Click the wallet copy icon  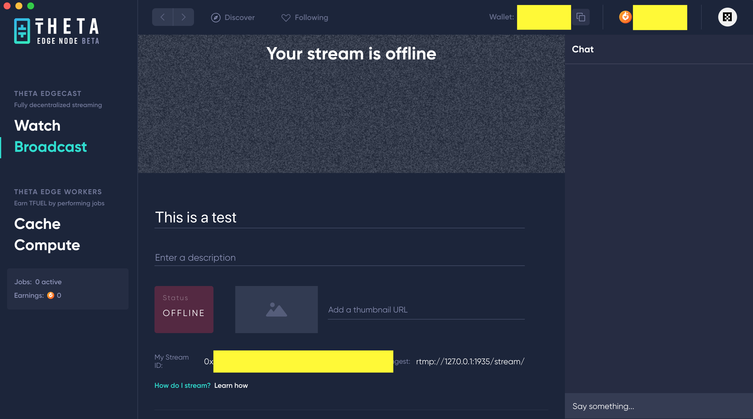[581, 17]
